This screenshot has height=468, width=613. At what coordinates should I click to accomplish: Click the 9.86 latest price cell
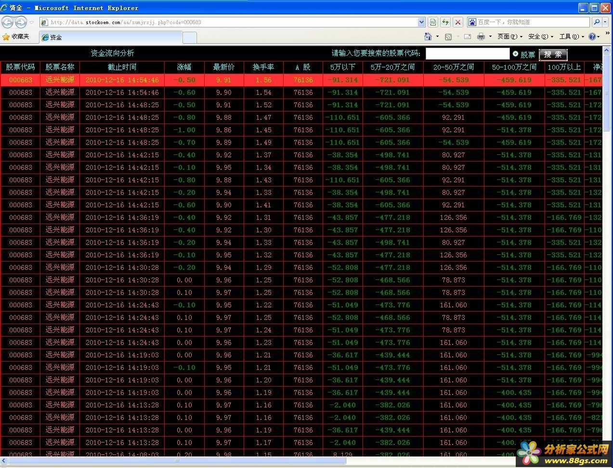click(223, 130)
